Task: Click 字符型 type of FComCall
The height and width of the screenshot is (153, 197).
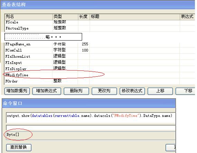Action: [x=59, y=50]
